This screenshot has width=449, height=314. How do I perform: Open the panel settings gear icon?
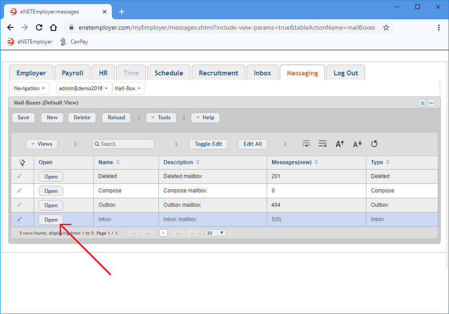click(x=422, y=103)
